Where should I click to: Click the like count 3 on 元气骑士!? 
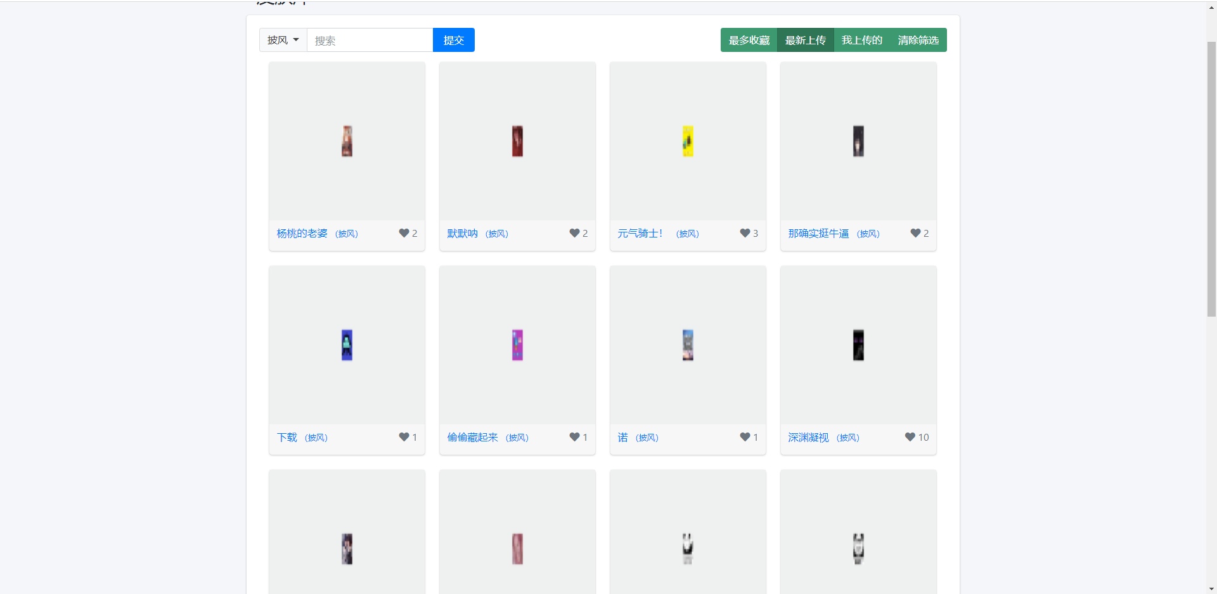coord(756,233)
